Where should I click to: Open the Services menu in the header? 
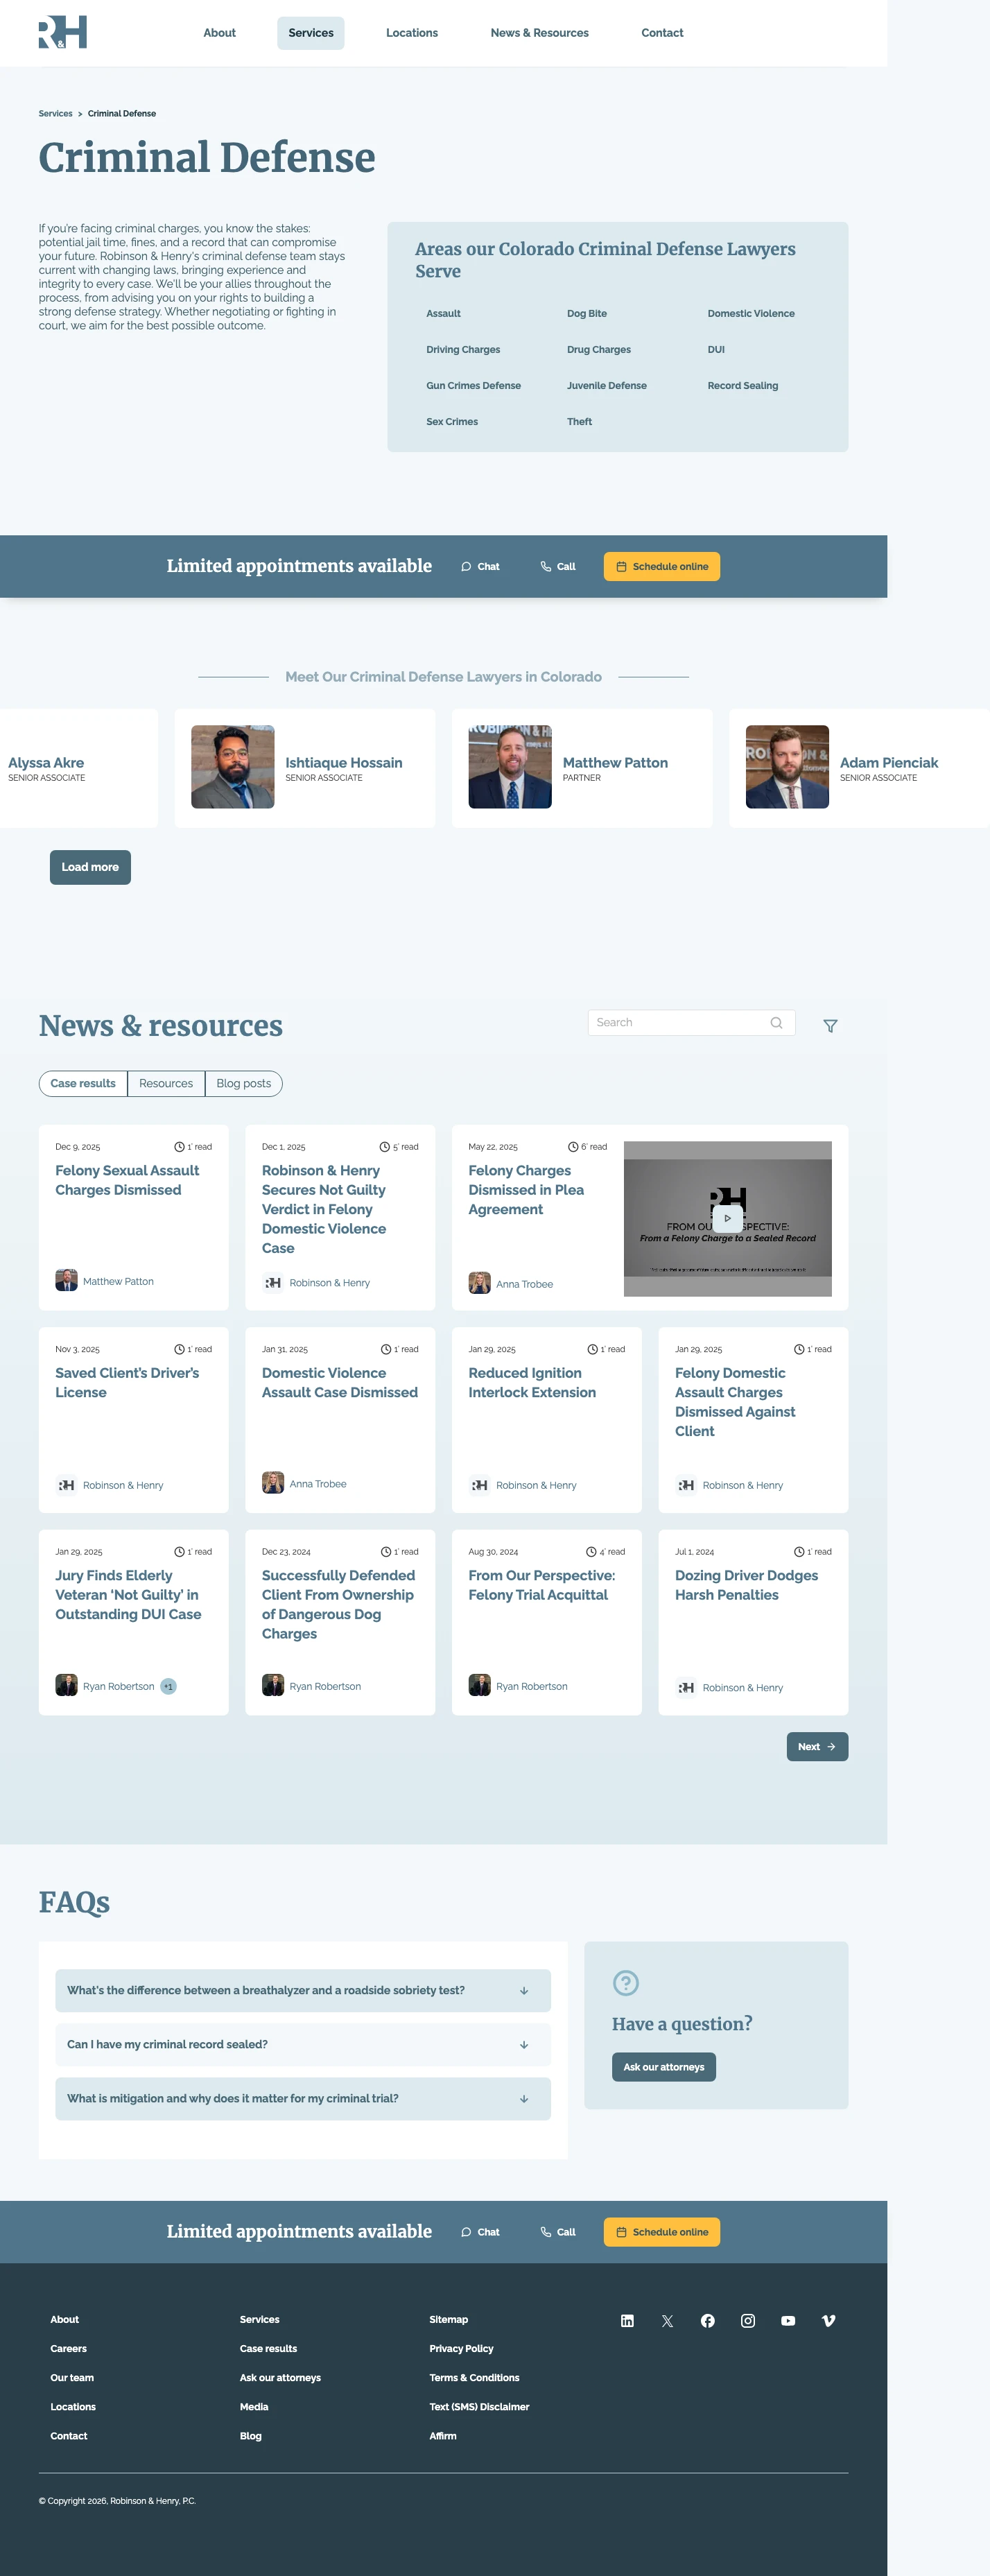coord(311,33)
